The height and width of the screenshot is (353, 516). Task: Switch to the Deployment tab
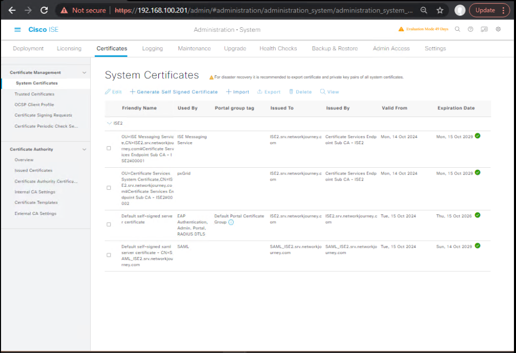point(28,48)
